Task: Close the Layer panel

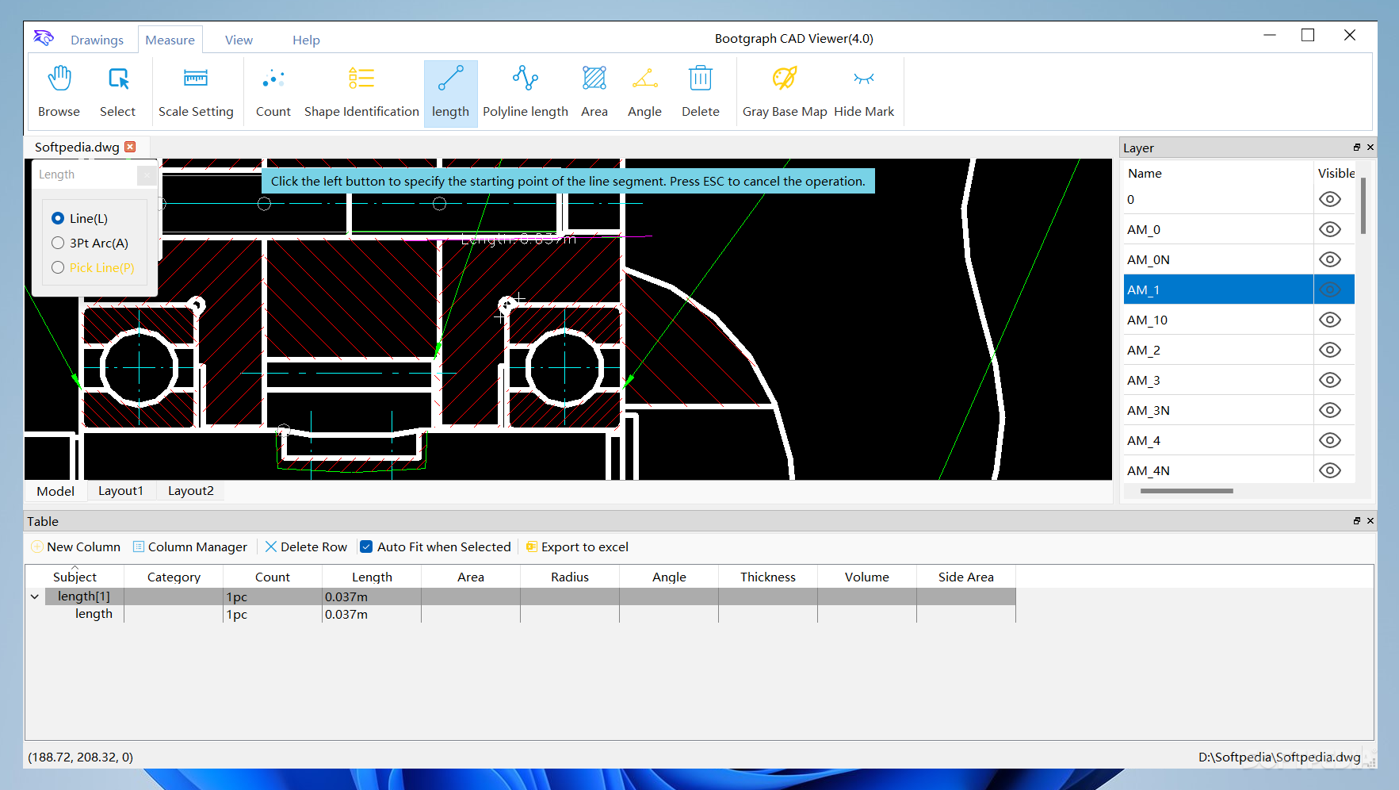Action: [x=1370, y=148]
